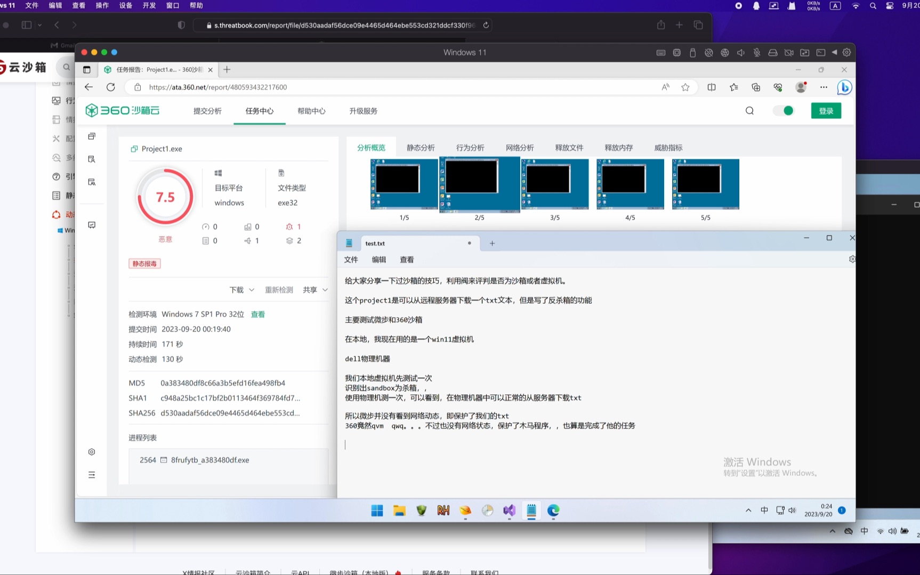Go back in Edge browser
This screenshot has width=920, height=575.
[89, 87]
